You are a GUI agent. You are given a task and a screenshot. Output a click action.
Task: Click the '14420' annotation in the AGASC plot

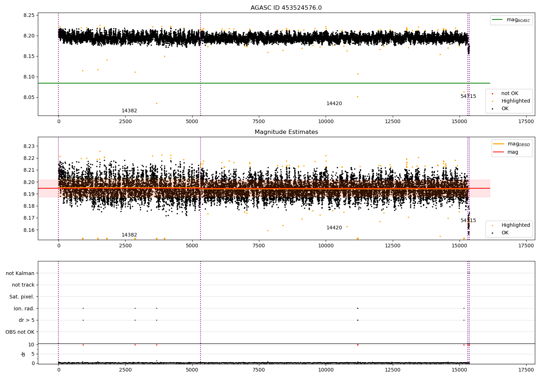click(x=334, y=104)
